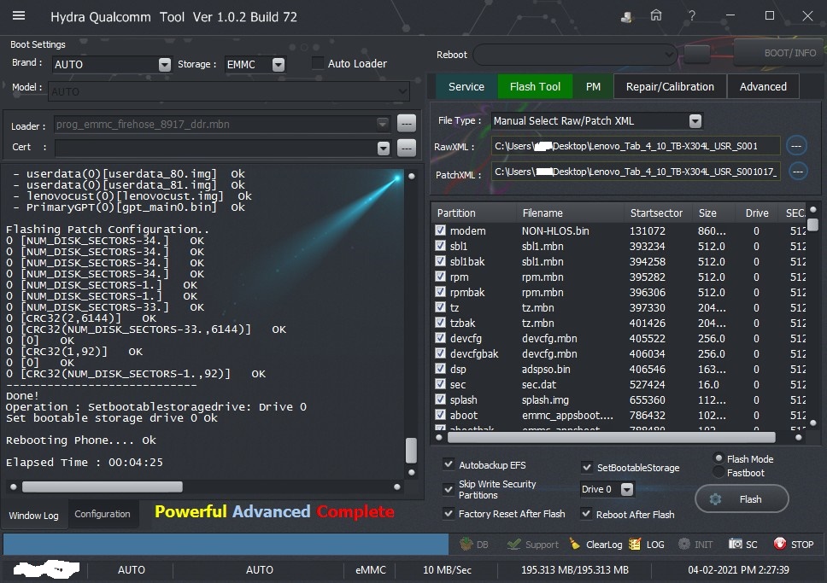The width and height of the screenshot is (827, 583).
Task: Select Flash Mode radio button
Action: pos(718,458)
